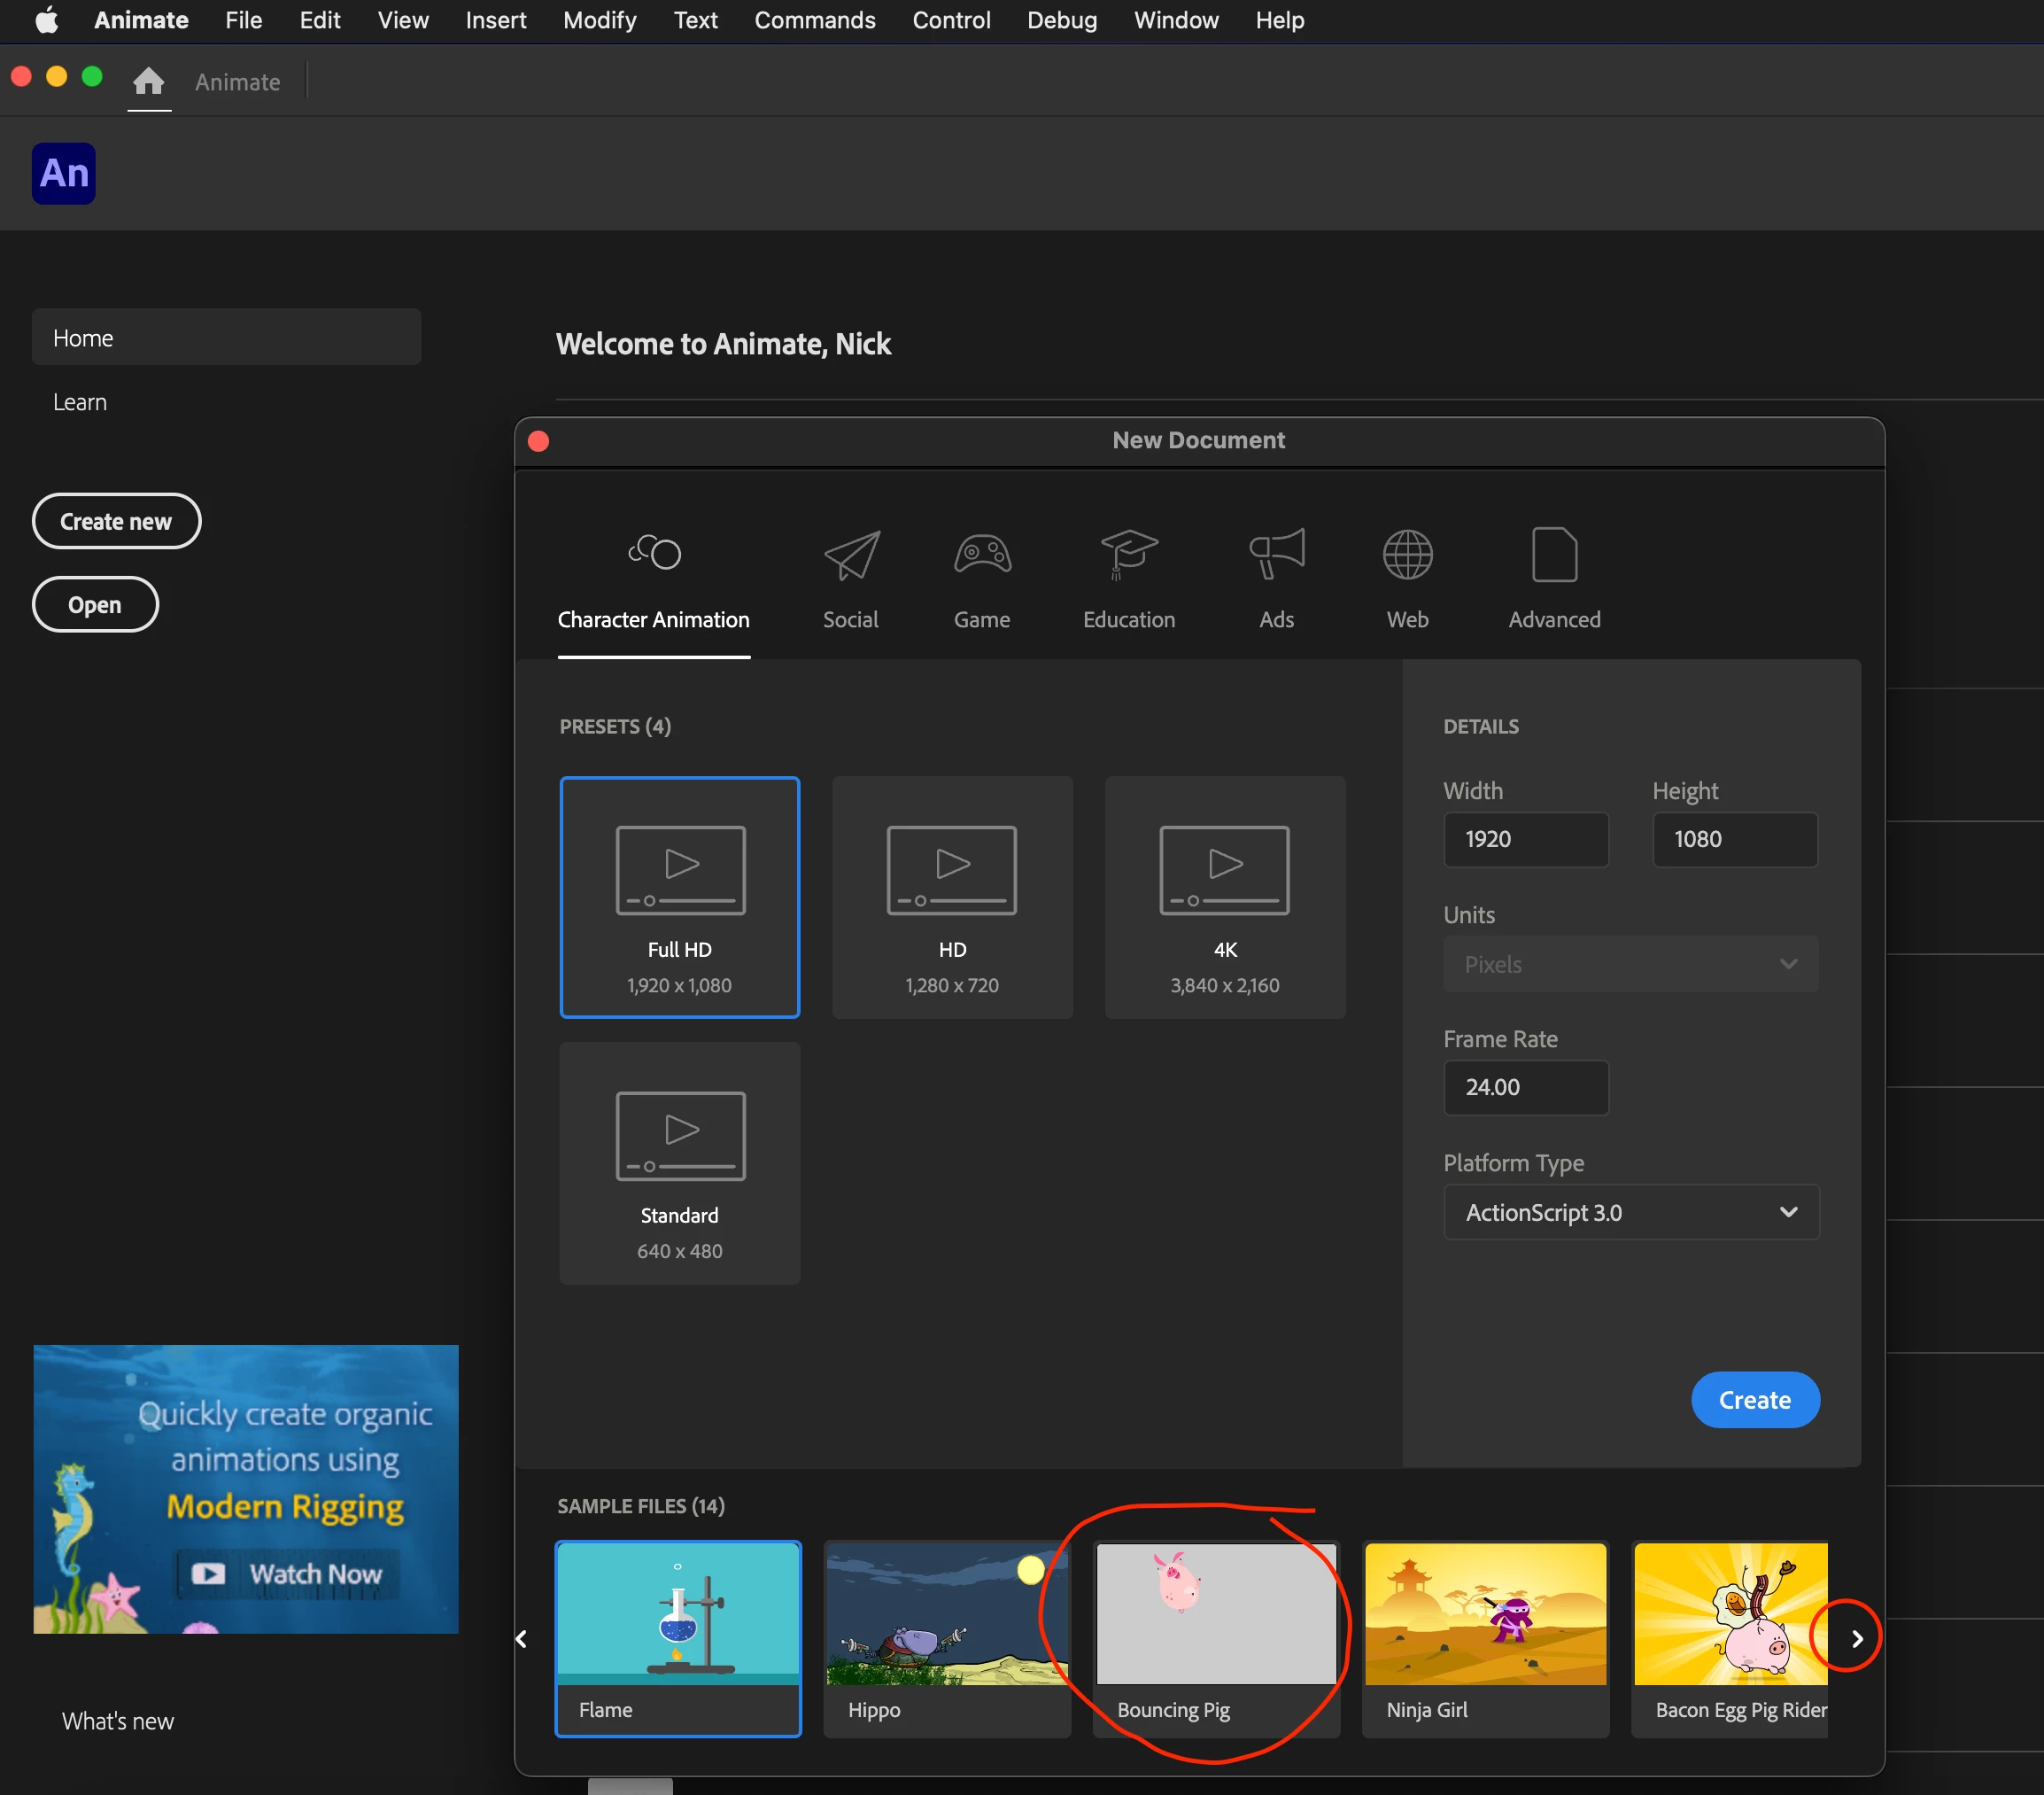Click the Frame Rate input field

(1525, 1088)
